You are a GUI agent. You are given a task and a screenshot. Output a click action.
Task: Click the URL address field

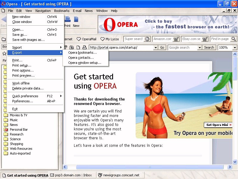coord(121,47)
